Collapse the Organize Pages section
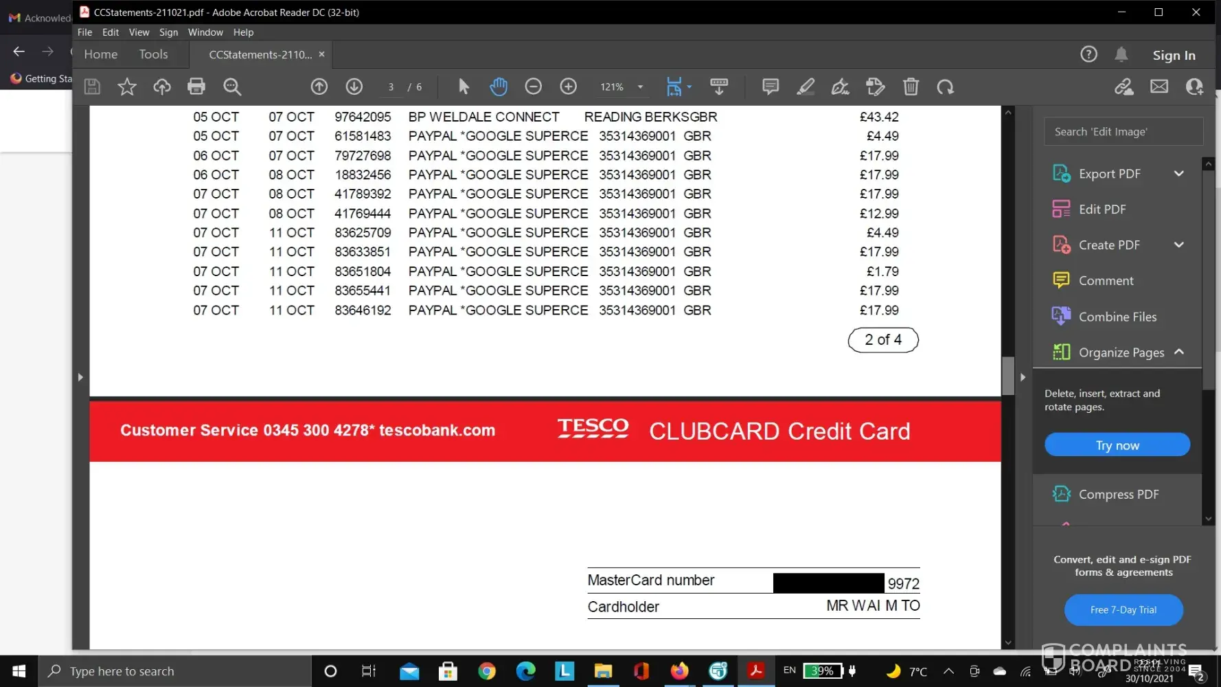 point(1179,352)
